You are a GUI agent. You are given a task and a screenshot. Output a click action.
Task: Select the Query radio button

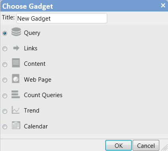(x=5, y=33)
